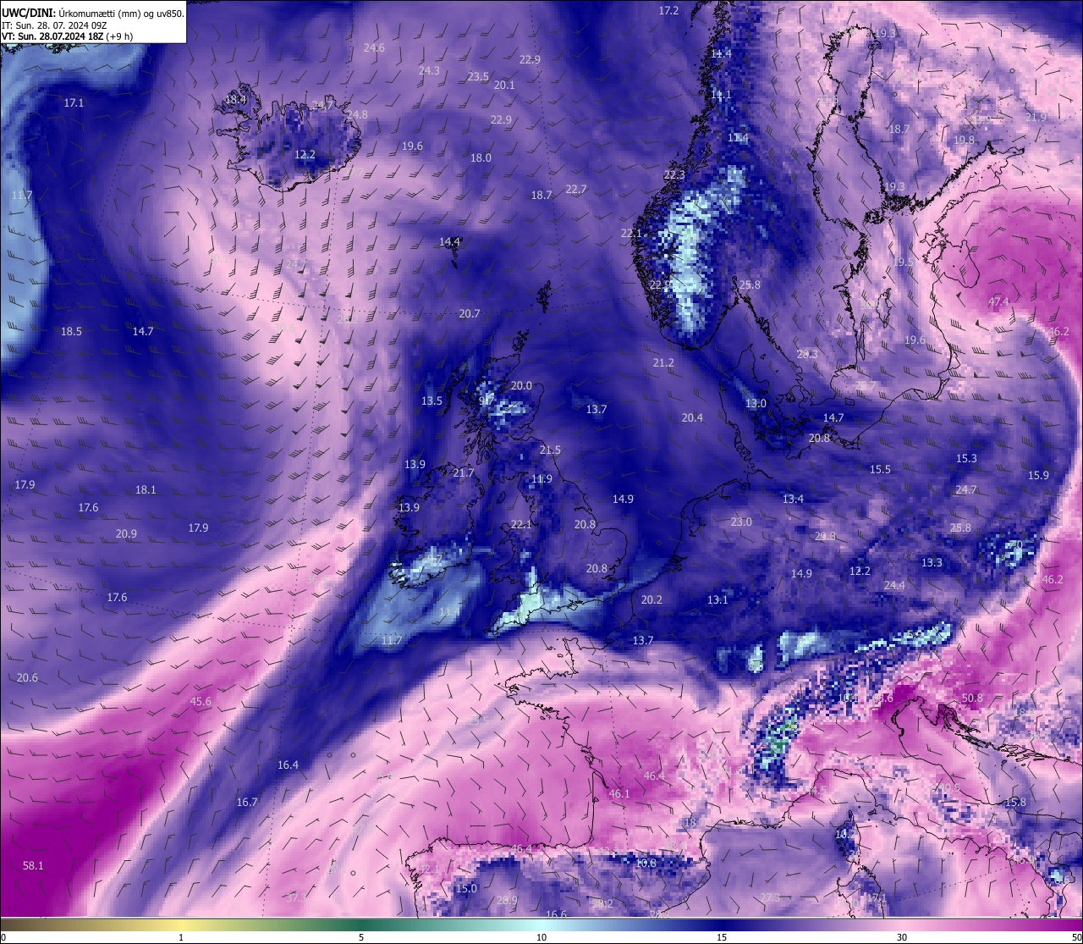Select the 23.0 value label
Screen dimensions: 1083x944
point(741,522)
